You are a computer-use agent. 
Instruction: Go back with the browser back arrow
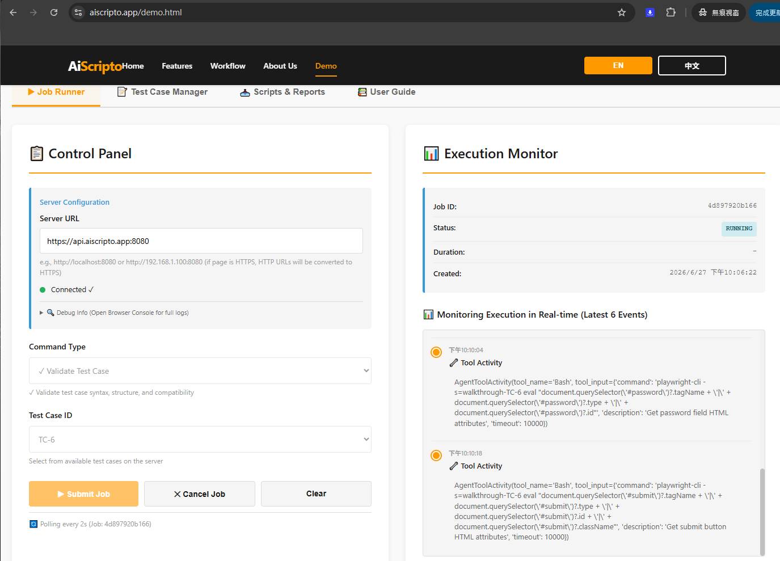13,12
